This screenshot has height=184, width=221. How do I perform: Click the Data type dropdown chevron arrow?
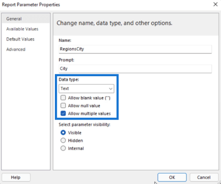tap(110, 89)
